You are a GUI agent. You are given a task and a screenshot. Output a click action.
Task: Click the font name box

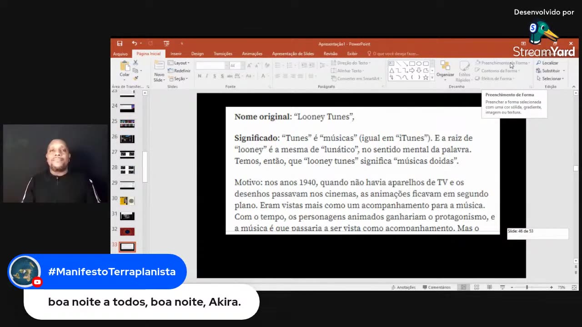pos(211,65)
